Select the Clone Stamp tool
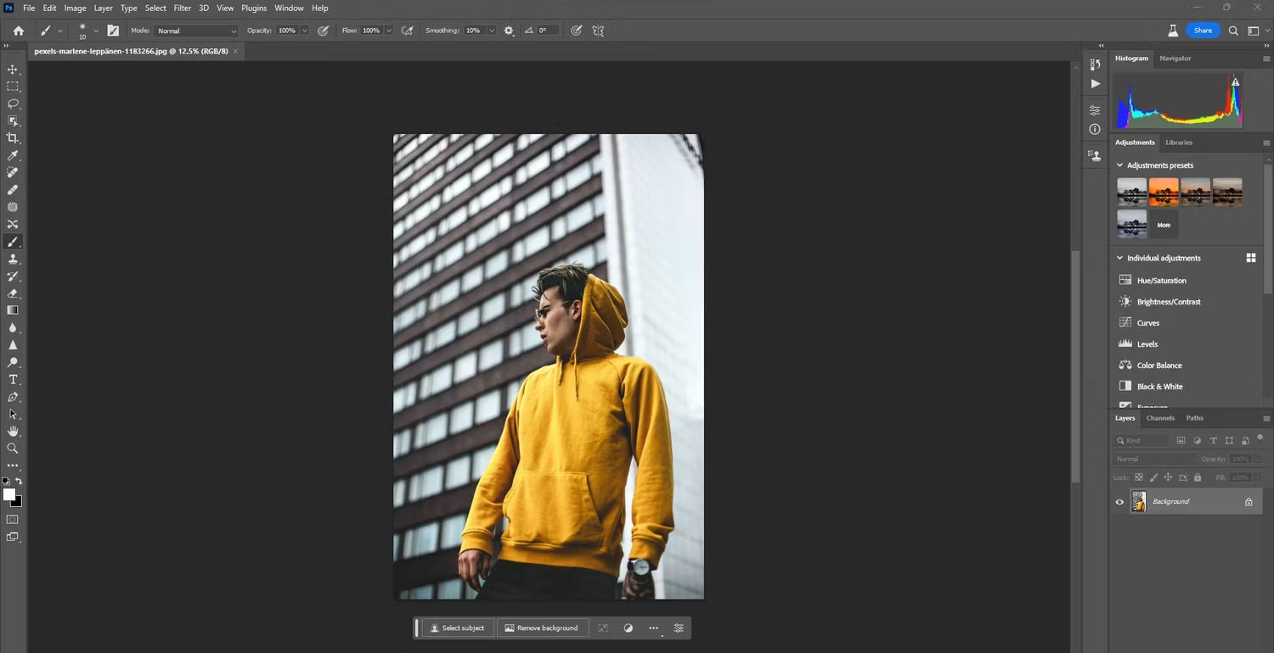 (x=13, y=259)
